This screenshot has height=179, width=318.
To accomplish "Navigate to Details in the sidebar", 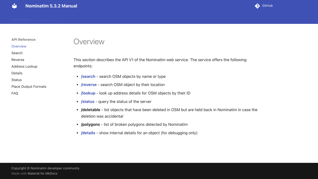I will 17,73.
